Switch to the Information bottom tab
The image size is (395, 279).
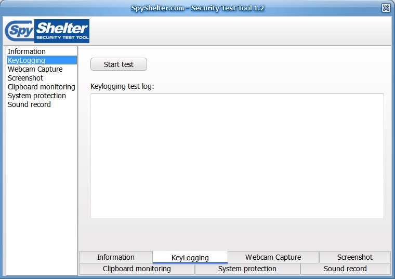(x=115, y=257)
